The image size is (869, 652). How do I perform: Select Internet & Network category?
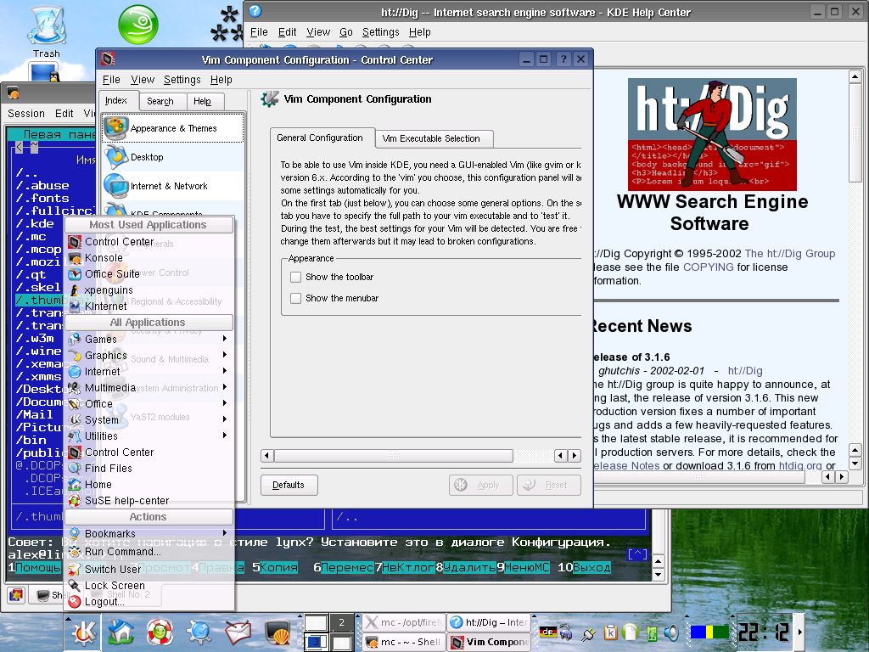pyautogui.click(x=173, y=186)
